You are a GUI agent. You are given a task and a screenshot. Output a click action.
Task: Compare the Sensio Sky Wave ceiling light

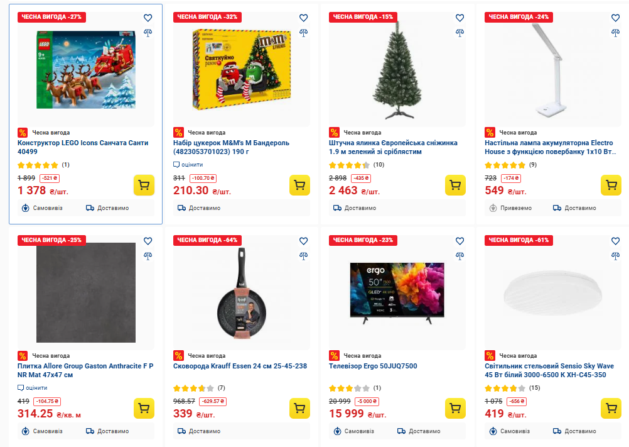(x=615, y=256)
